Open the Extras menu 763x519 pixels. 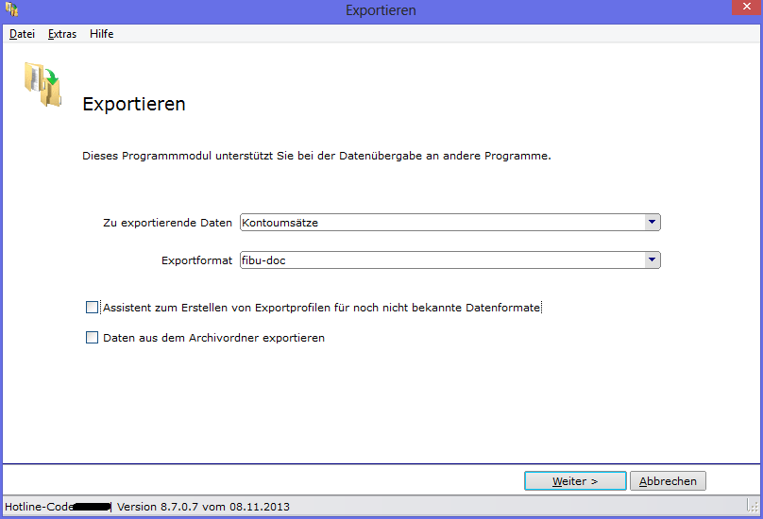(62, 34)
